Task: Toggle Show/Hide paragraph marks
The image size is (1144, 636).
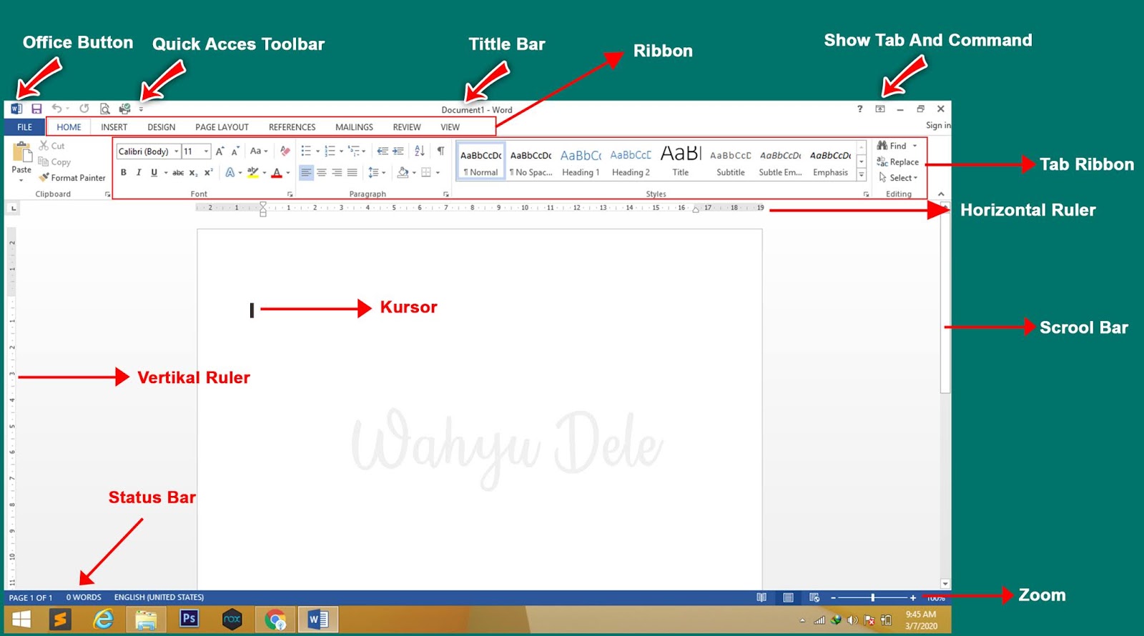Action: tap(440, 151)
